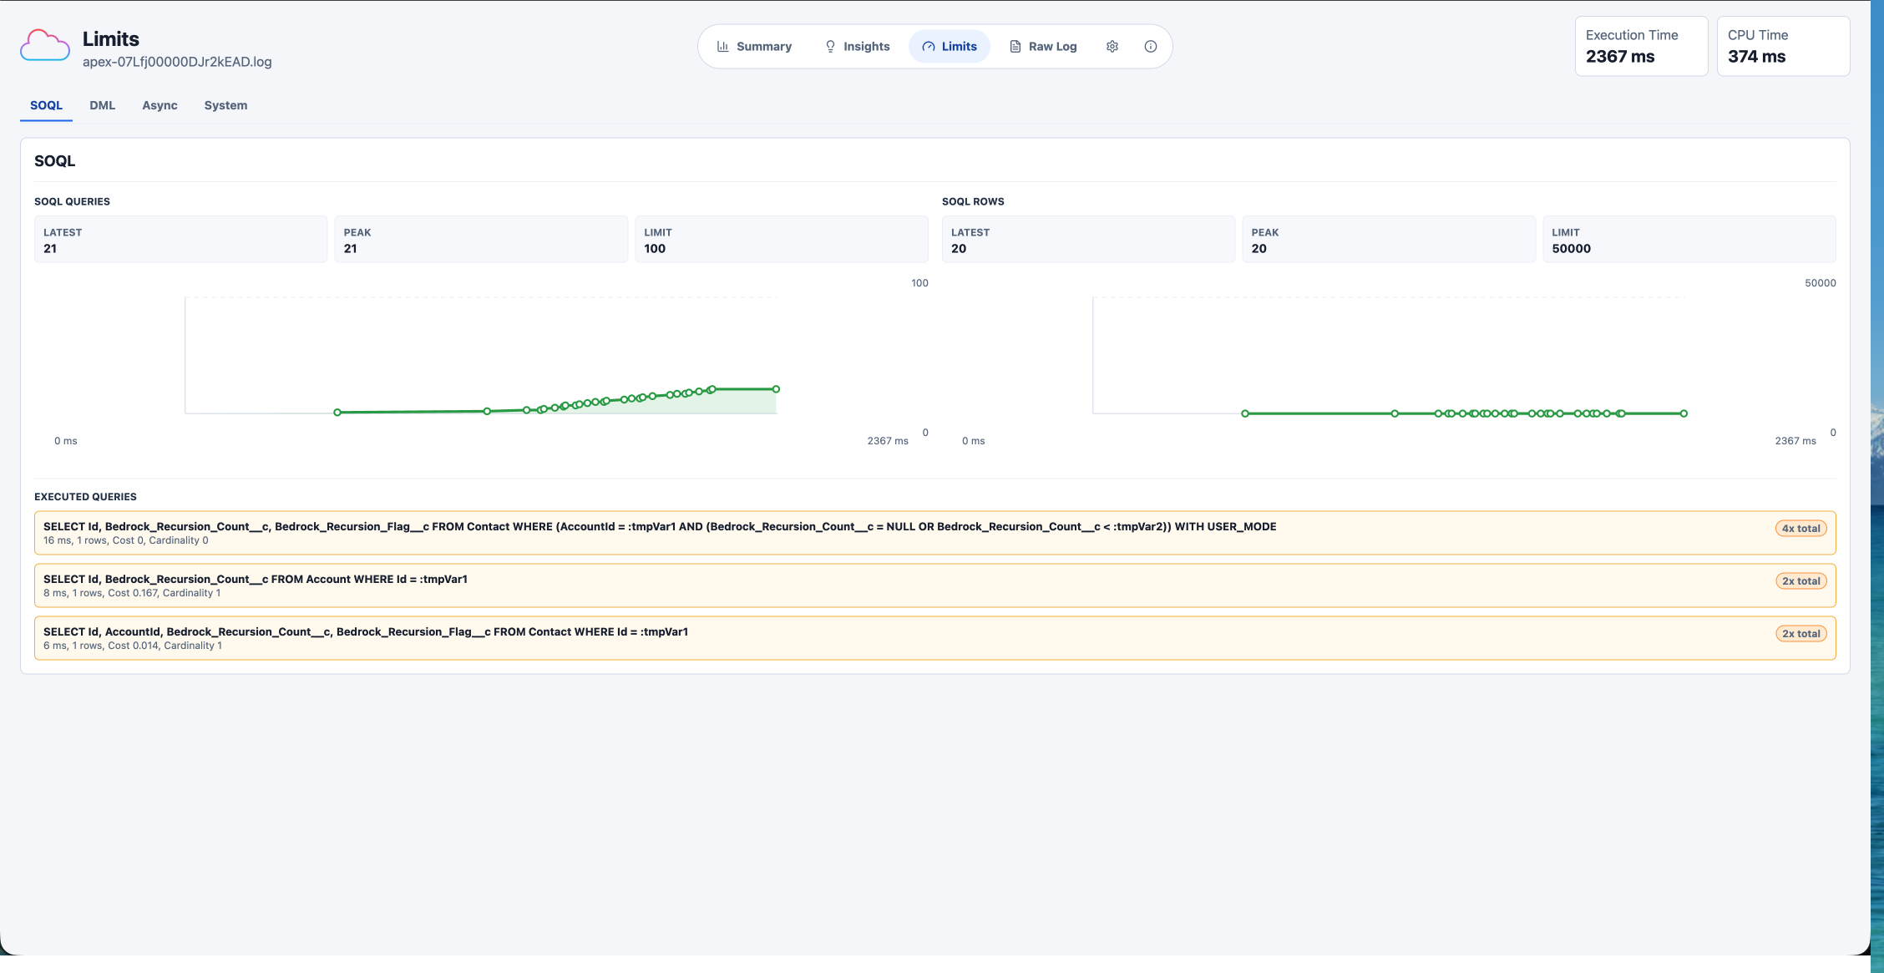1884x973 pixels.
Task: Click '6 ms, 1 rows, Cost 0.014' details
Action: [133, 646]
